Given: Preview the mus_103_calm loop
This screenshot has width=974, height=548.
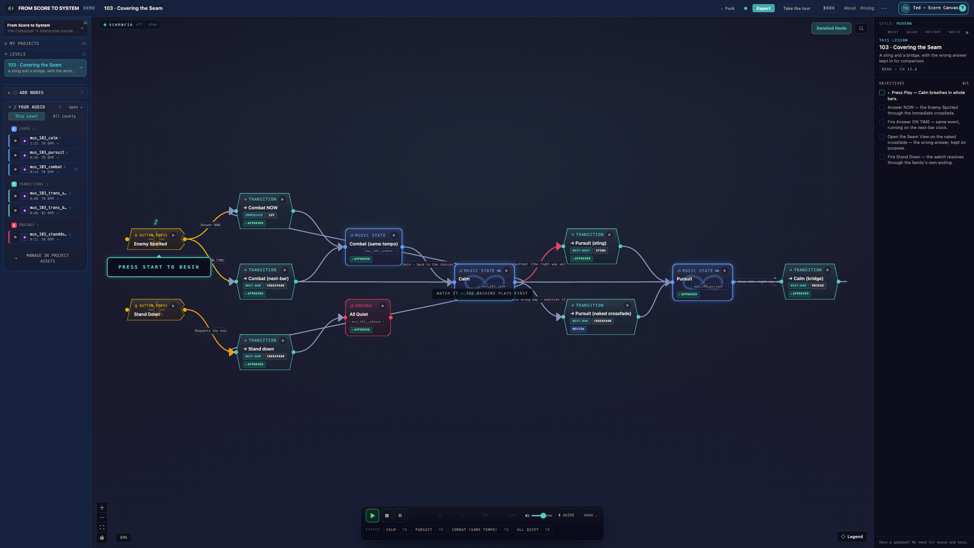Looking at the screenshot, I should pyautogui.click(x=16, y=141).
